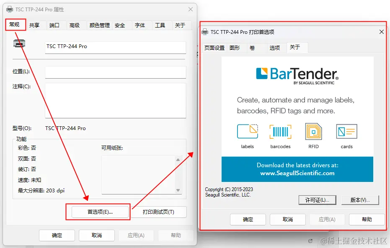Open the 选项 tab in preferences
The width and height of the screenshot is (390, 248).
tap(275, 48)
